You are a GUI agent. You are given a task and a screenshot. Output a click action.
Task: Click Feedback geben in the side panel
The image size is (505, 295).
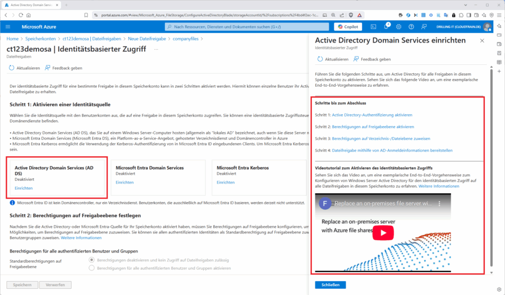coord(372,59)
